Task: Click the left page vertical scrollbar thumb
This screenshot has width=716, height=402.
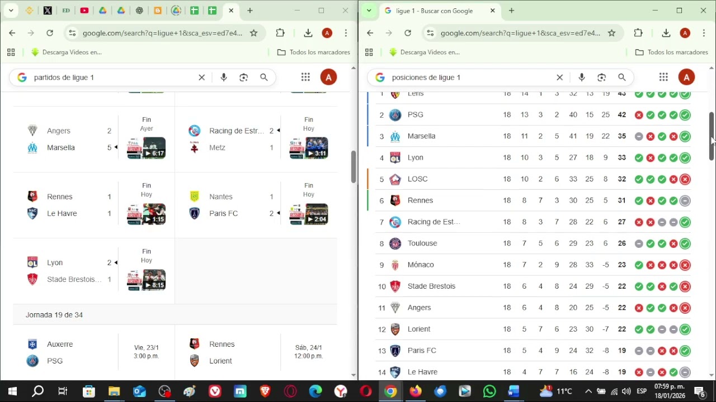Action: tap(354, 166)
